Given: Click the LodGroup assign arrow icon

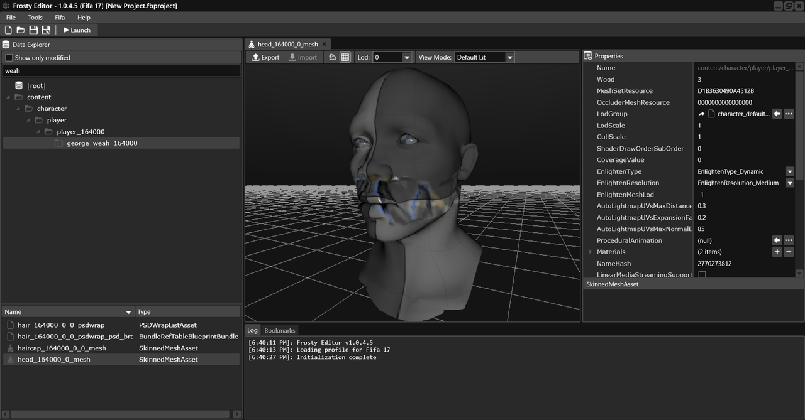Looking at the screenshot, I should [777, 114].
